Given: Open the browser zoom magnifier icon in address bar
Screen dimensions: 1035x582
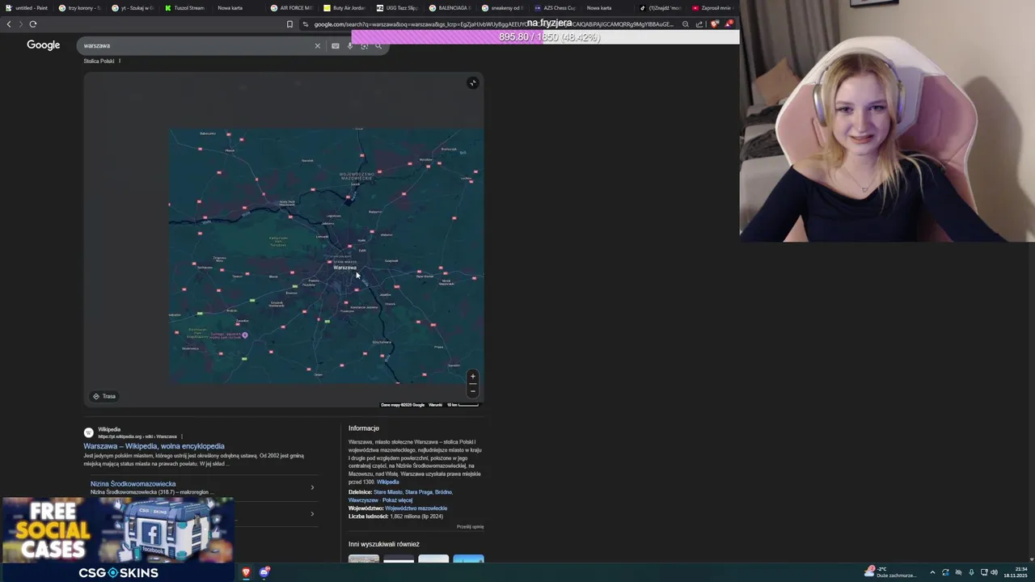Looking at the screenshot, I should pyautogui.click(x=685, y=24).
